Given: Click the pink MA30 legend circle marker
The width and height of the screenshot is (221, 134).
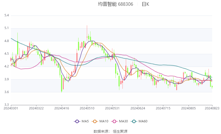Looking at the screenshot, I should (x=114, y=121).
